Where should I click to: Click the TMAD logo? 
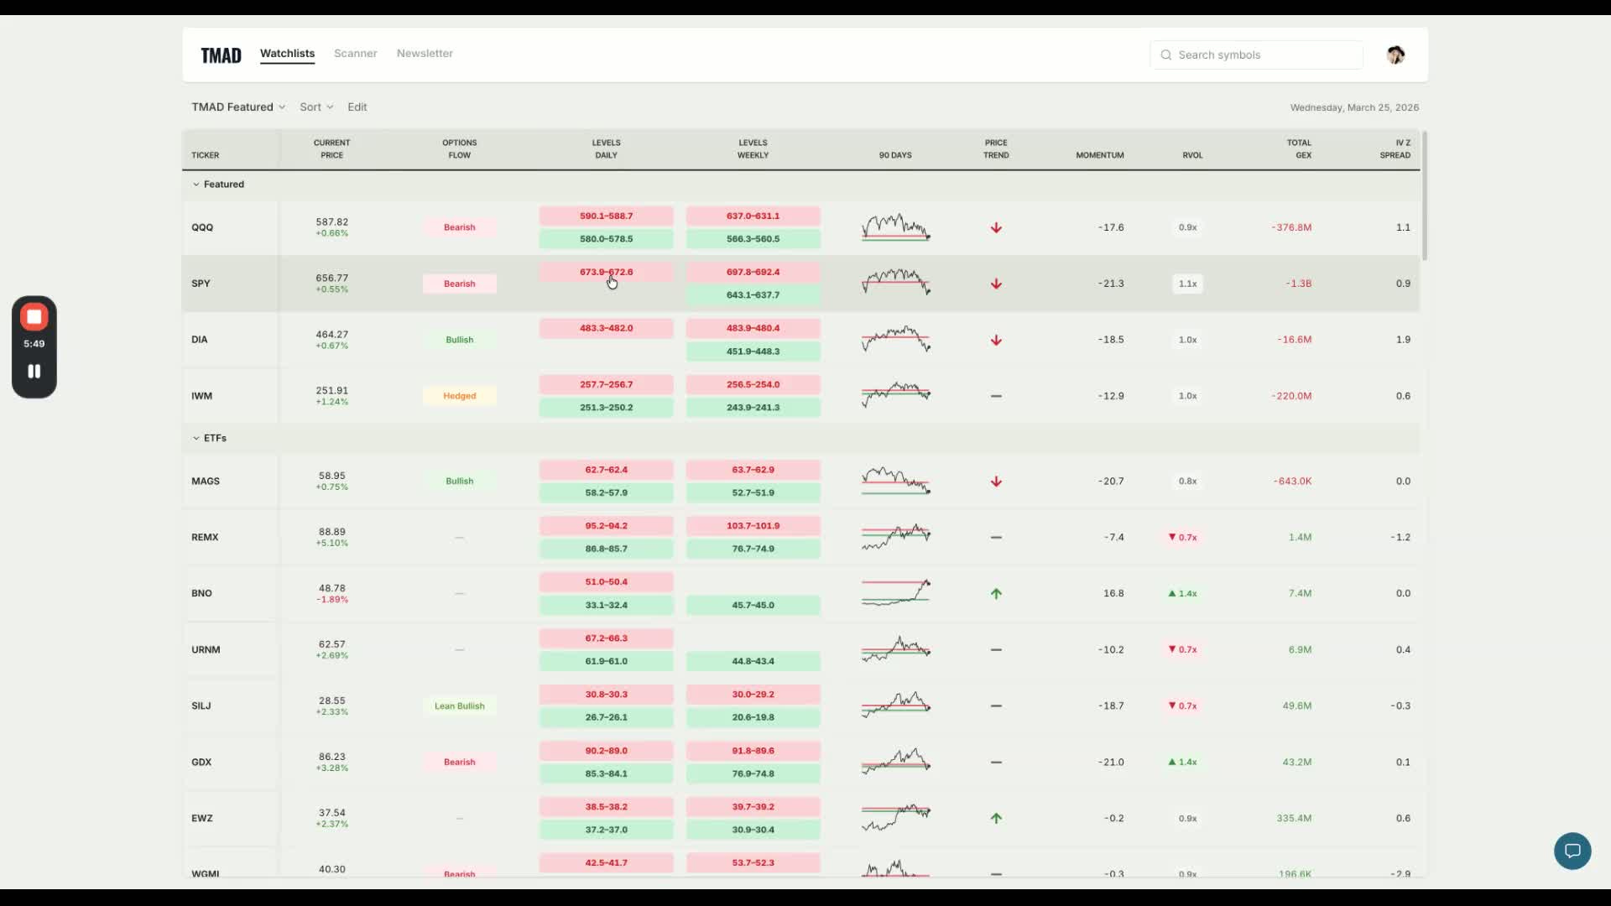(x=221, y=55)
